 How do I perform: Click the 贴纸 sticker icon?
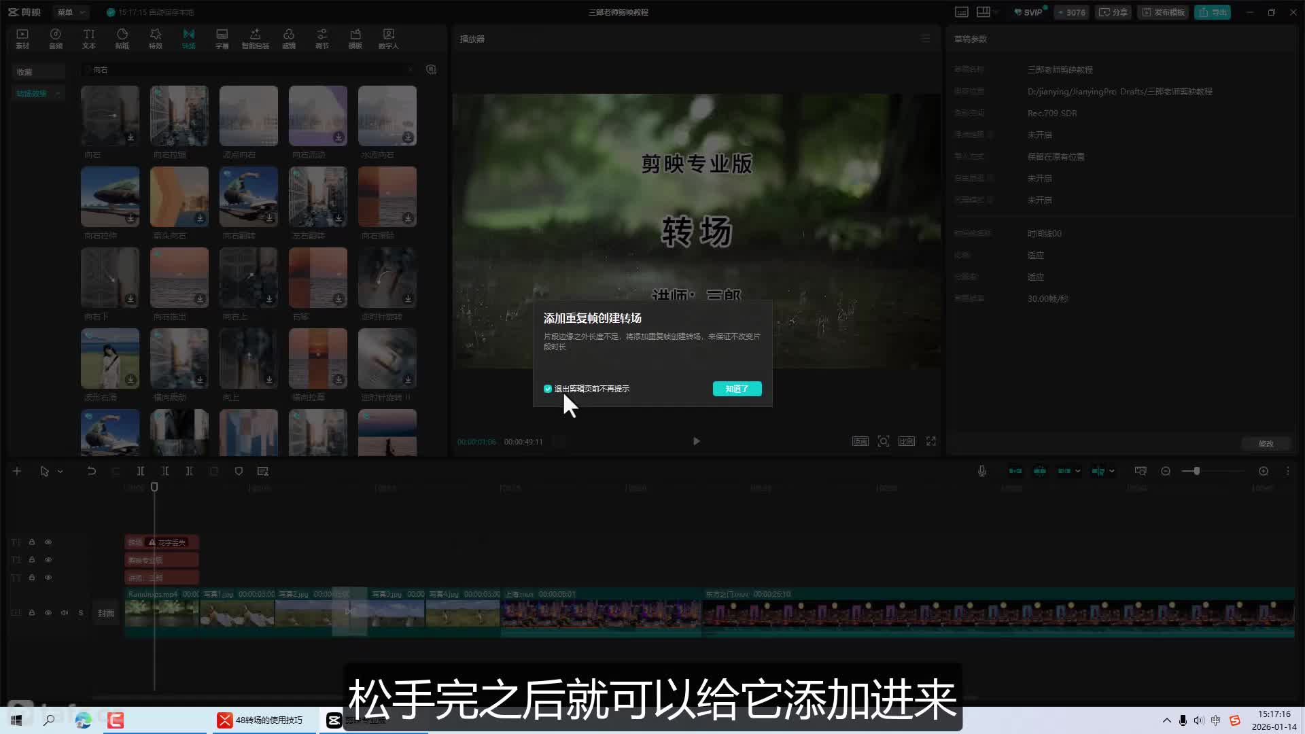pyautogui.click(x=122, y=38)
